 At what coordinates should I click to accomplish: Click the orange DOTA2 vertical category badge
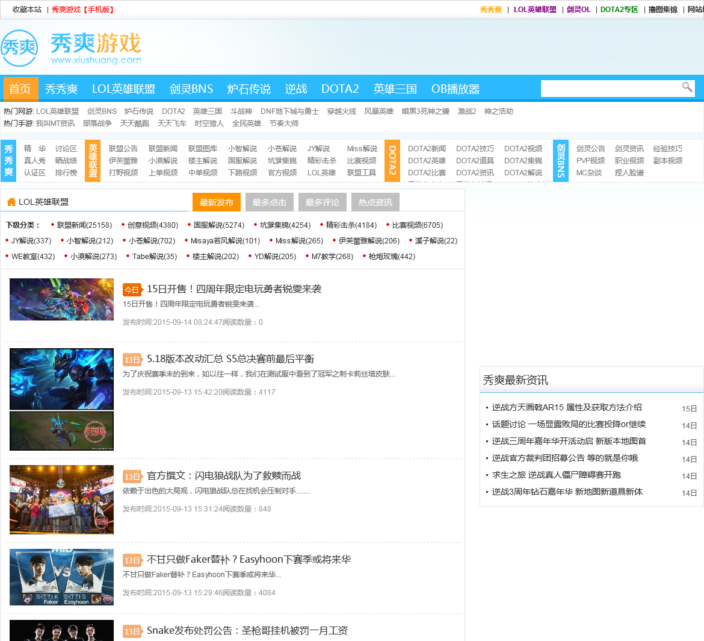pyautogui.click(x=392, y=160)
